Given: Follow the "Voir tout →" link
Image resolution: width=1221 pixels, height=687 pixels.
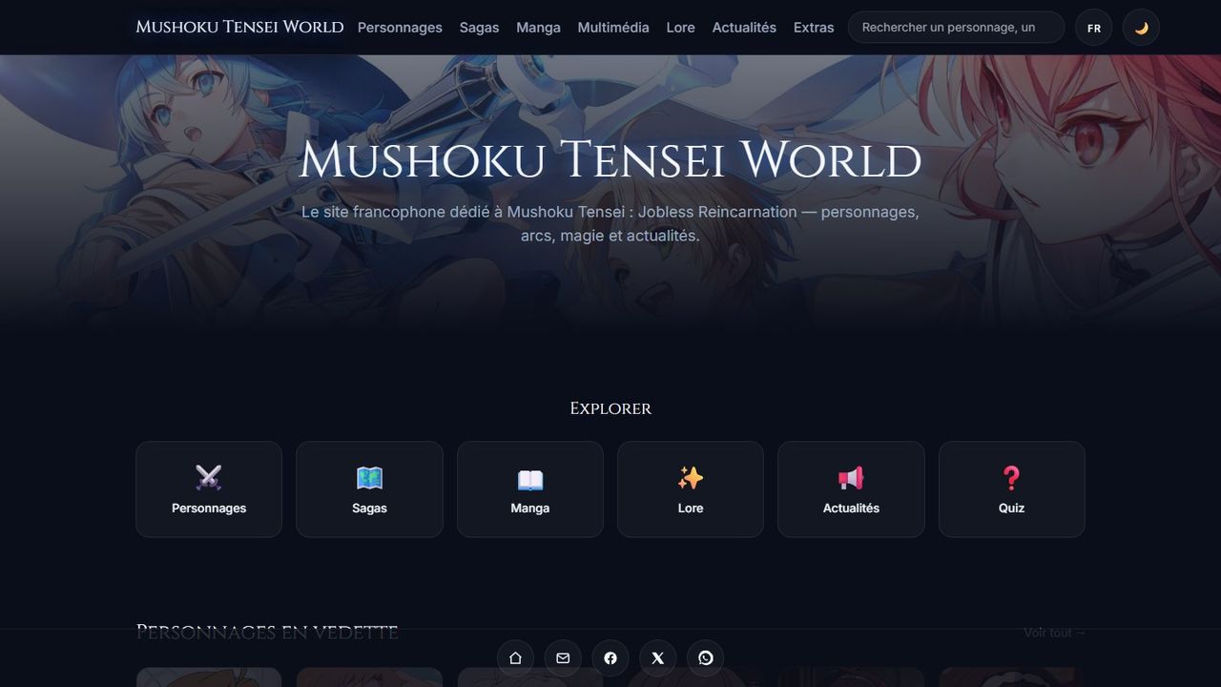Looking at the screenshot, I should [x=1054, y=633].
